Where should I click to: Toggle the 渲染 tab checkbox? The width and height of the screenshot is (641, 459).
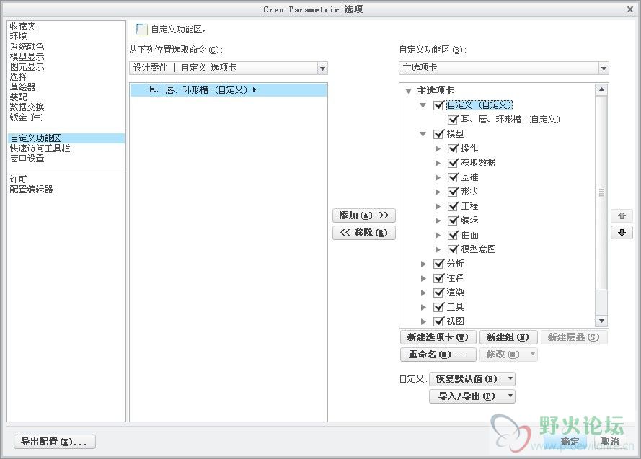(438, 293)
